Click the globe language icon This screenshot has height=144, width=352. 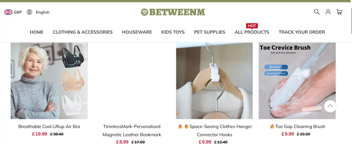(30, 12)
